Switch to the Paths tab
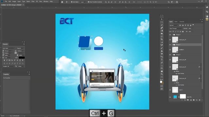209x117 pixels. coord(176,22)
